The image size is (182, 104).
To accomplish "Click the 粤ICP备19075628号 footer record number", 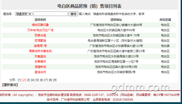I will pyautogui.click(x=166, y=95).
